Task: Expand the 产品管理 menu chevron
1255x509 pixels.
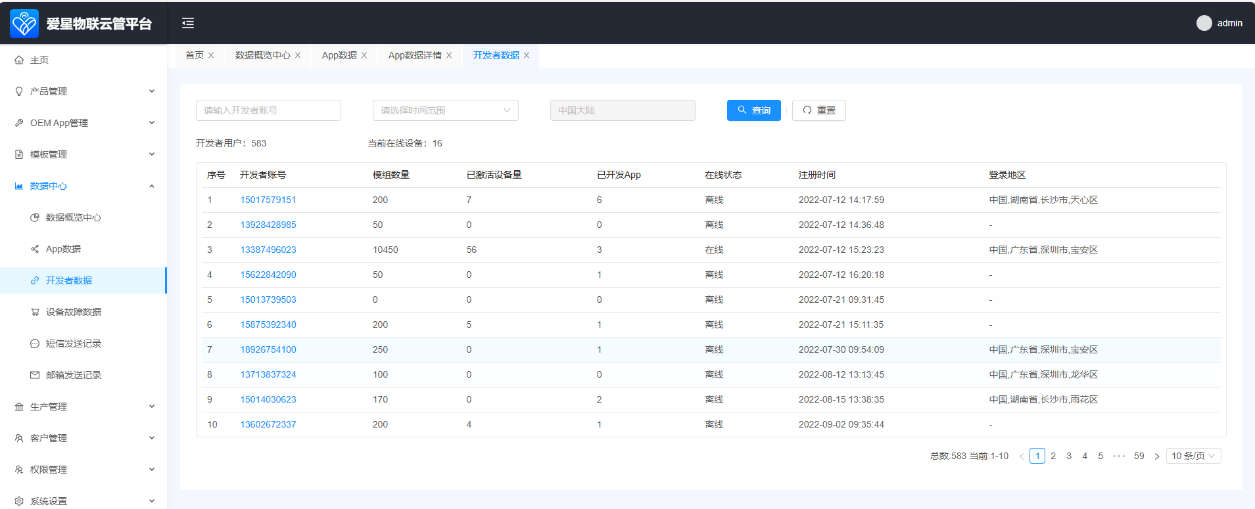Action: point(152,91)
